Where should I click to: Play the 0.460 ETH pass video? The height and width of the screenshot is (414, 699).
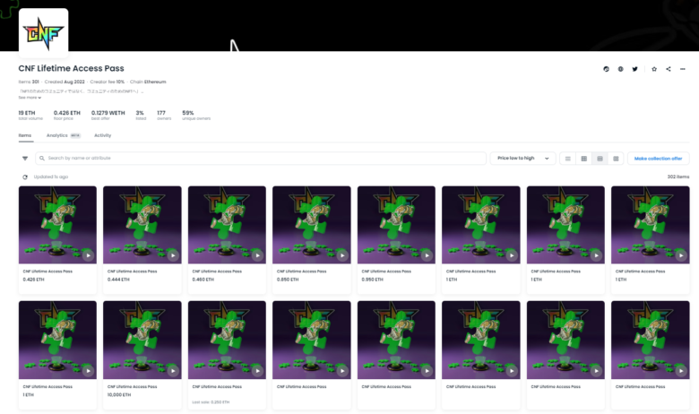coord(258,255)
